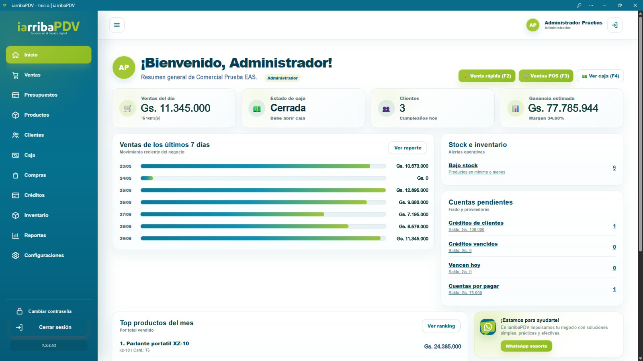Click the AP avatar in the top header
The image size is (643, 361).
[532, 25]
